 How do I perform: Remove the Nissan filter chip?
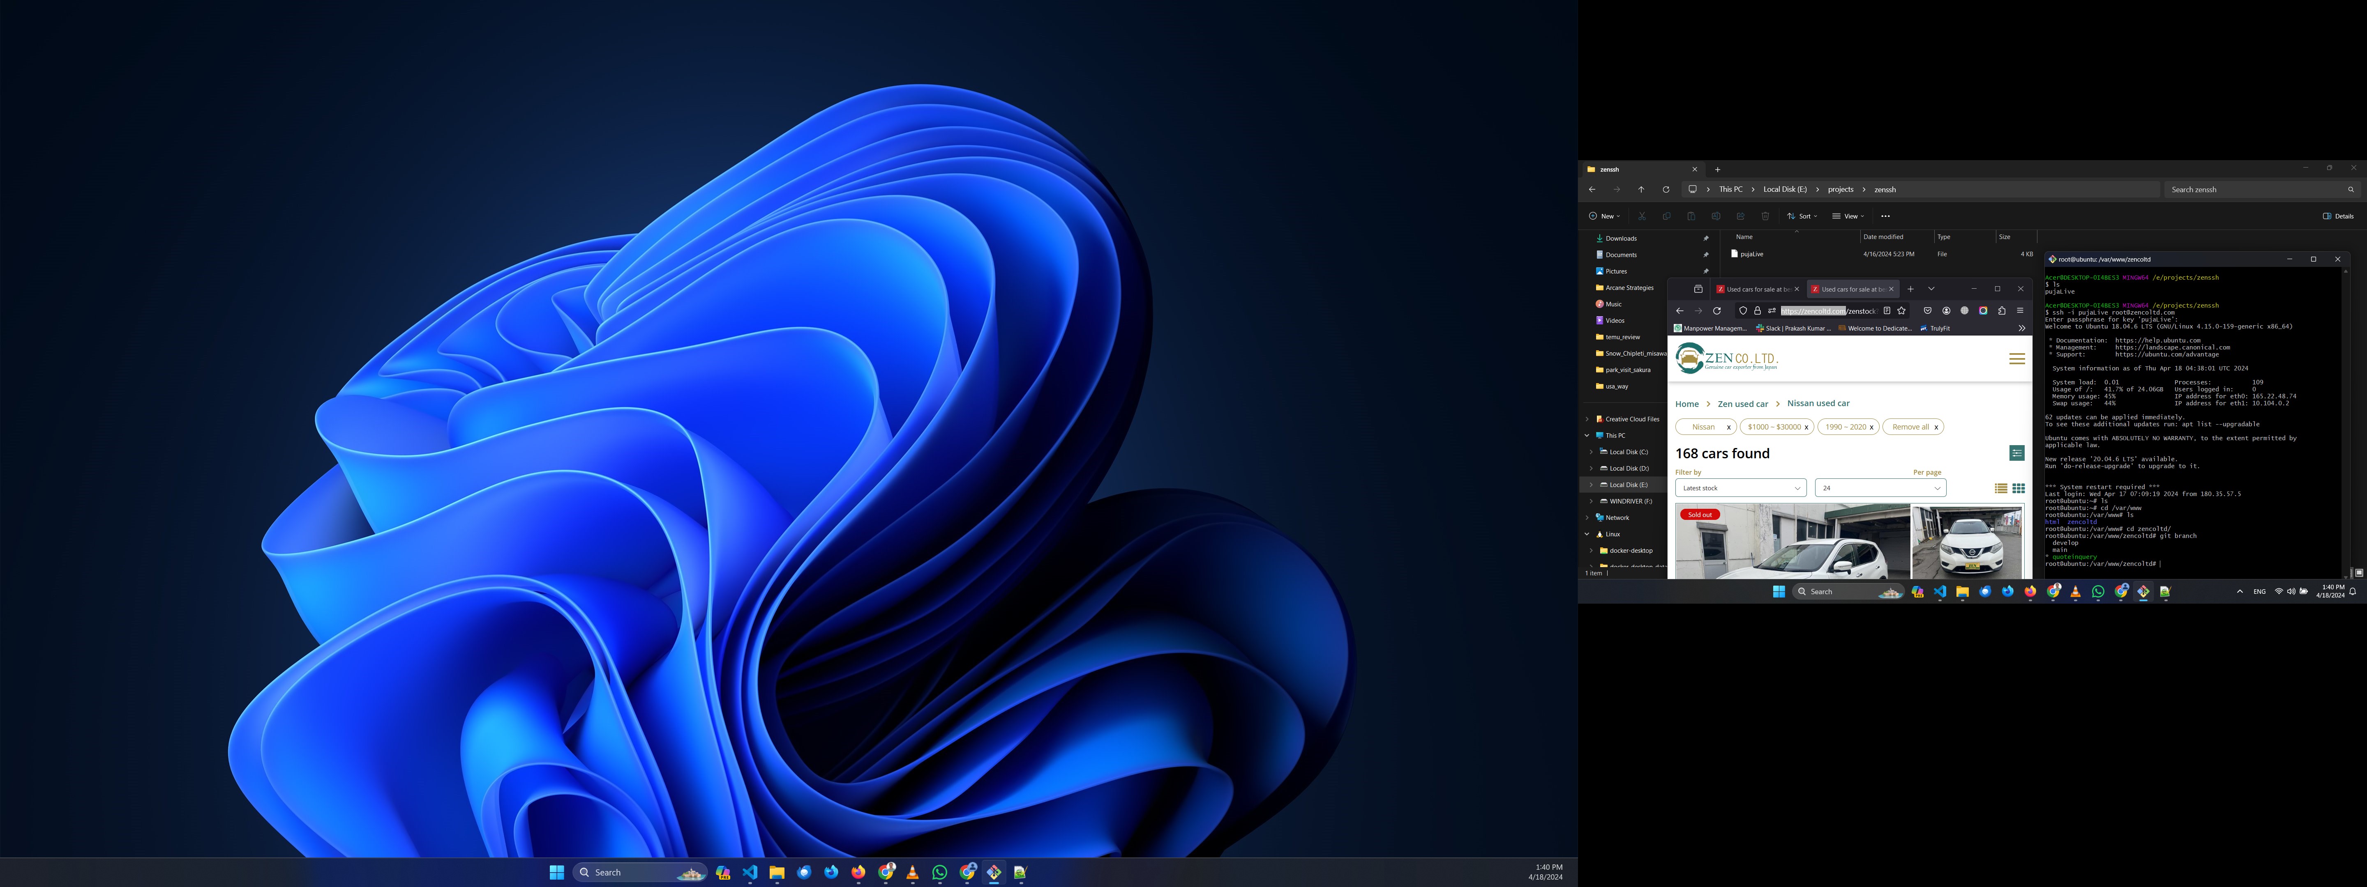pyautogui.click(x=1728, y=427)
